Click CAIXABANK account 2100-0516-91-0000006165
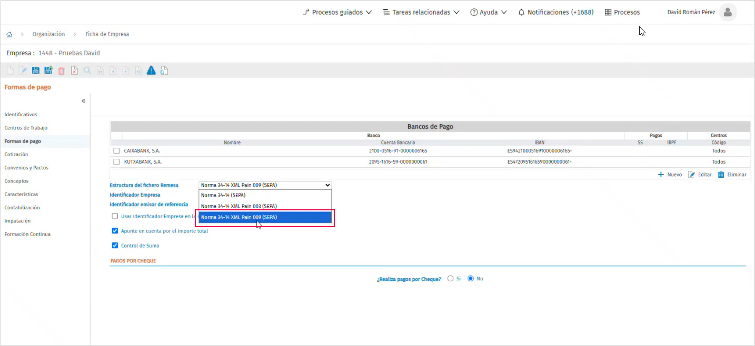 click(398, 151)
